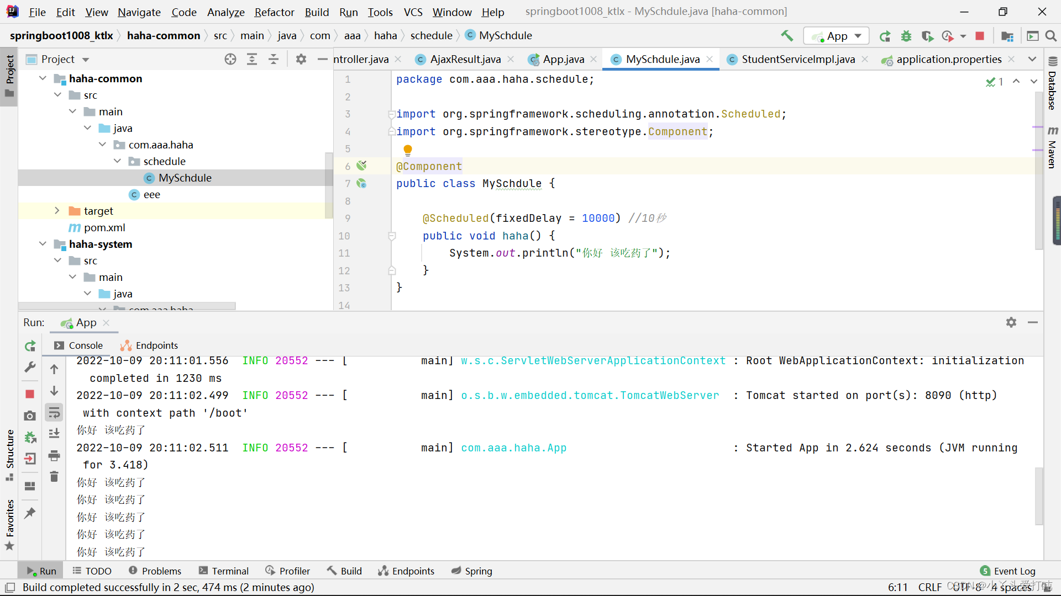Open the VCS menu
This screenshot has width=1061, height=596.
tap(413, 12)
